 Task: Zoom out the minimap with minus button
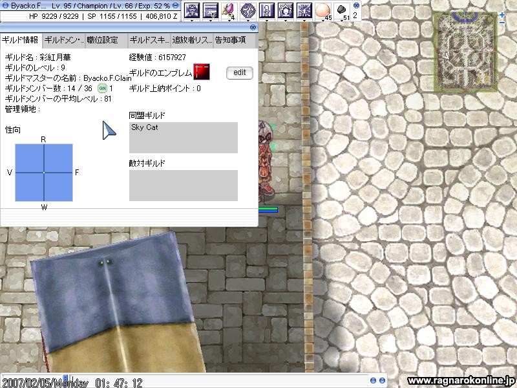(x=502, y=23)
